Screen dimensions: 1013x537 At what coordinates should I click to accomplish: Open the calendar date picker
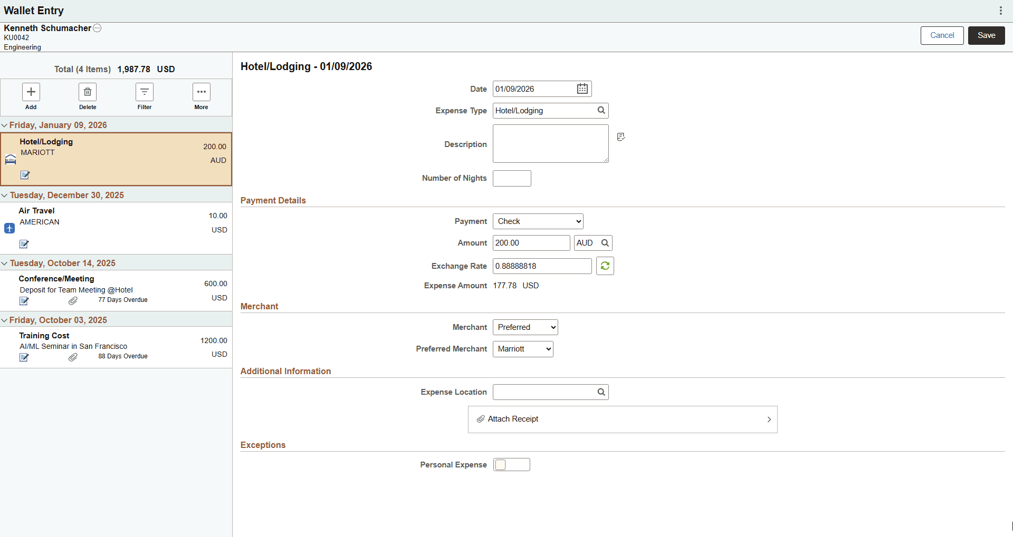pyautogui.click(x=582, y=89)
